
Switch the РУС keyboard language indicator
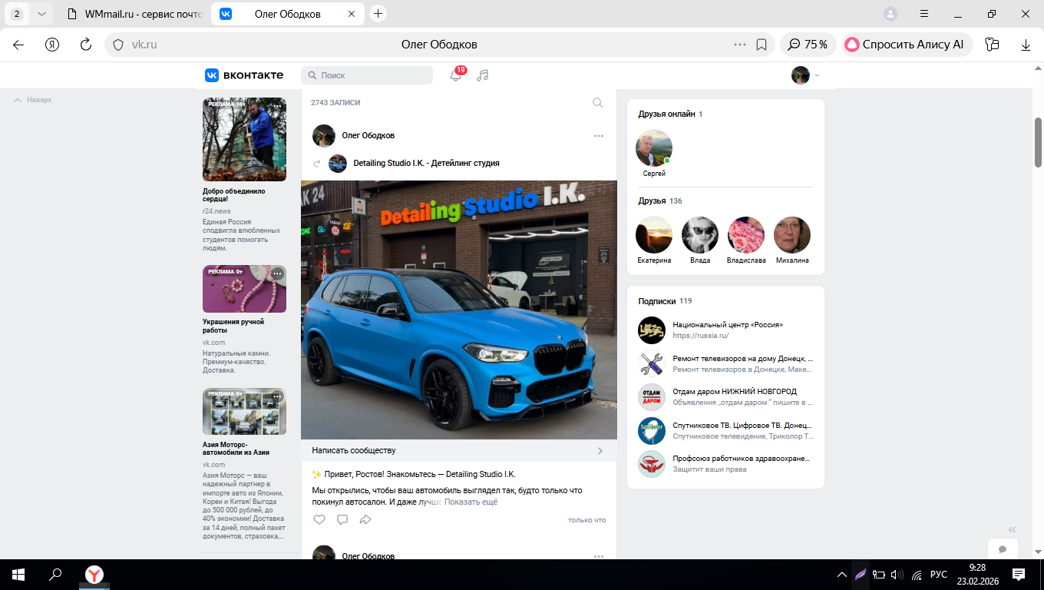(x=938, y=575)
